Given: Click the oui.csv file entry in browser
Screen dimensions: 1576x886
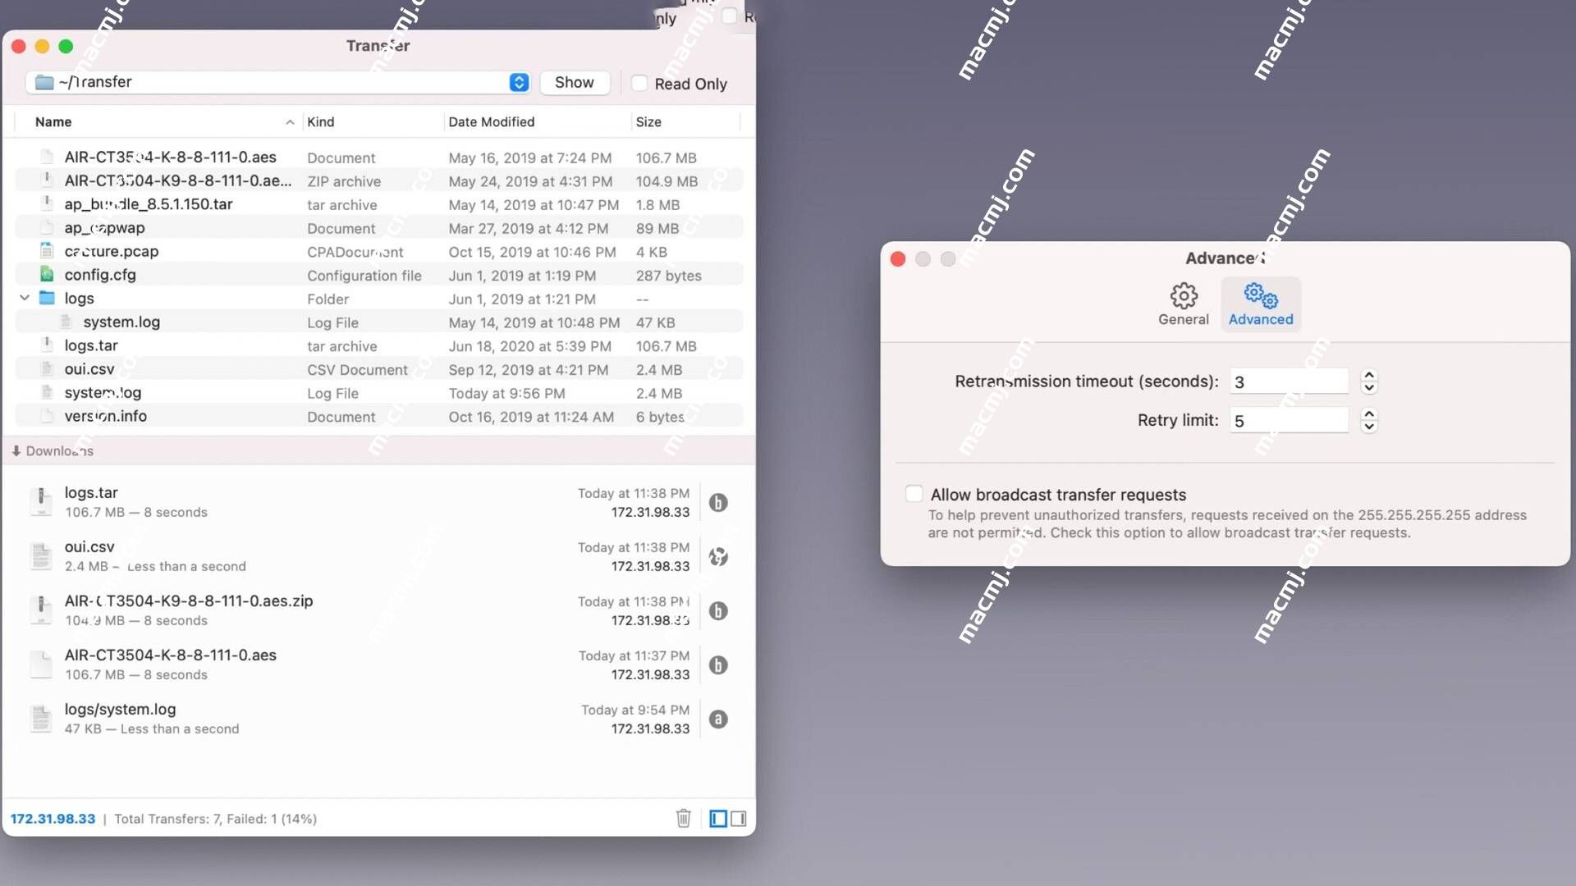Looking at the screenshot, I should [x=89, y=369].
